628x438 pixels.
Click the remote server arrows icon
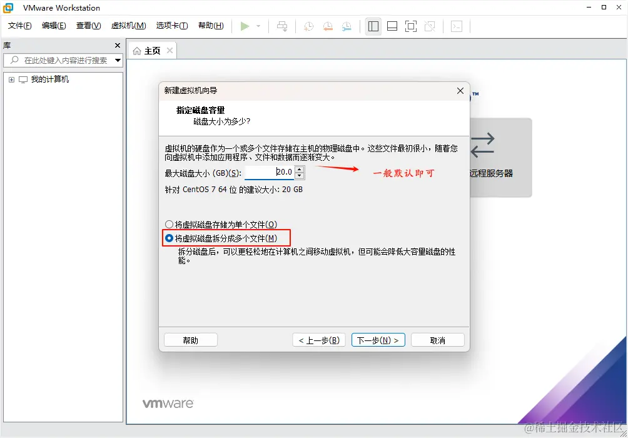pos(482,145)
